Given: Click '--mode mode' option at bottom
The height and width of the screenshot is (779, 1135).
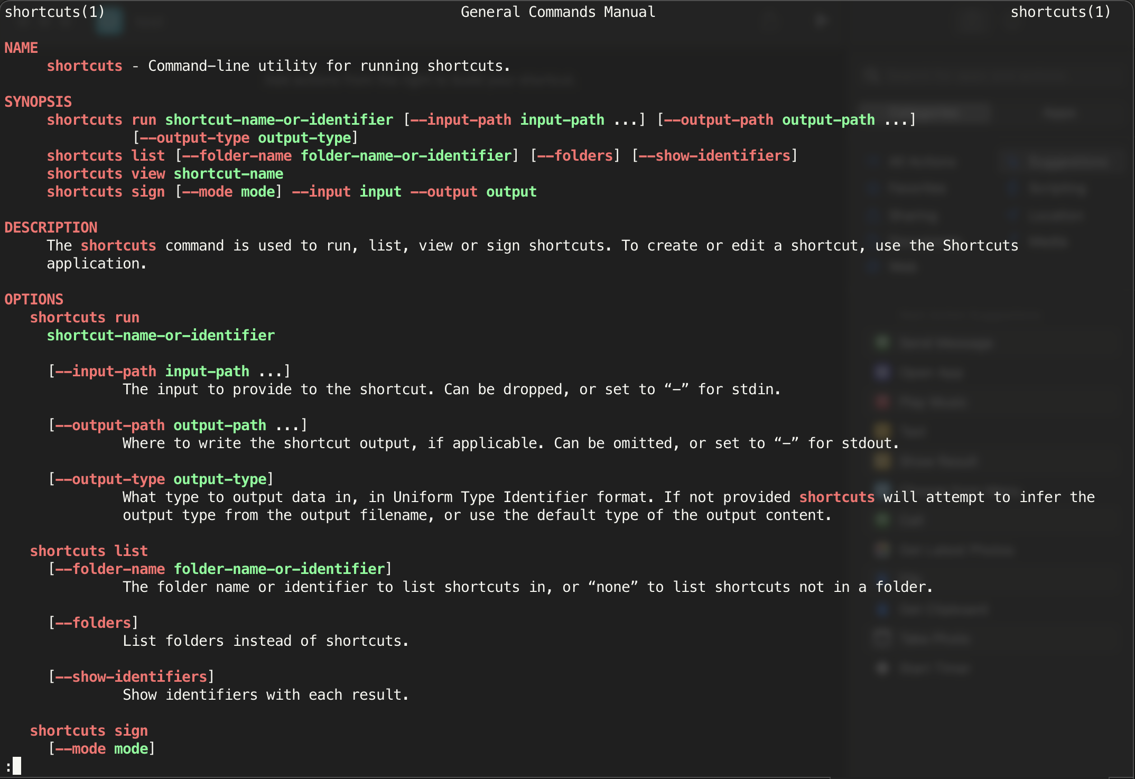Looking at the screenshot, I should [x=101, y=749].
